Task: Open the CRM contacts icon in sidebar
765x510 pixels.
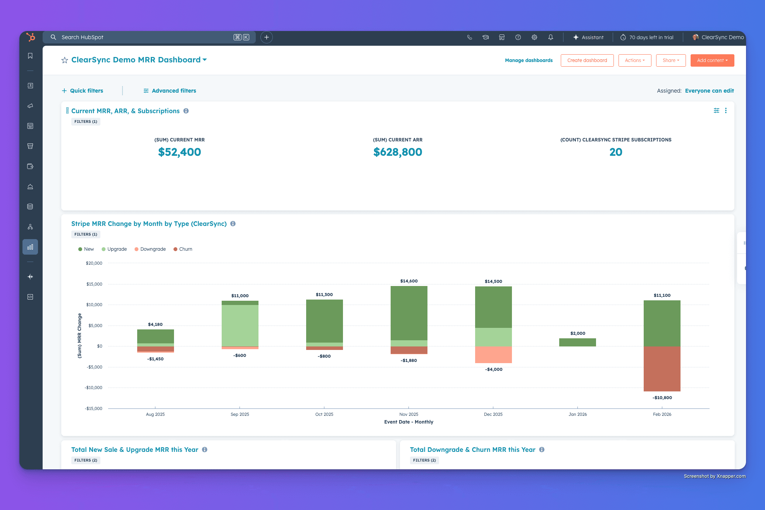Action: click(x=30, y=86)
